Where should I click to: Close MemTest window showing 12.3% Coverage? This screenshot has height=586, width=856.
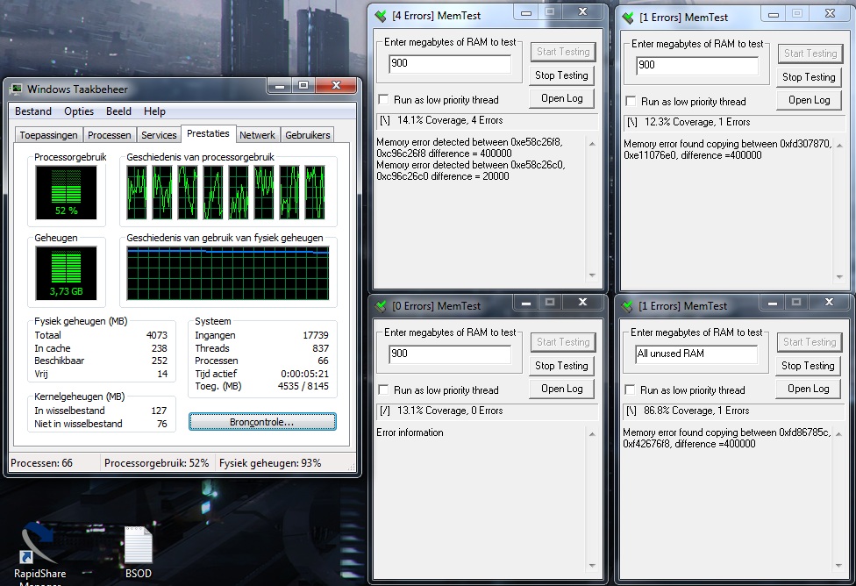tap(830, 14)
